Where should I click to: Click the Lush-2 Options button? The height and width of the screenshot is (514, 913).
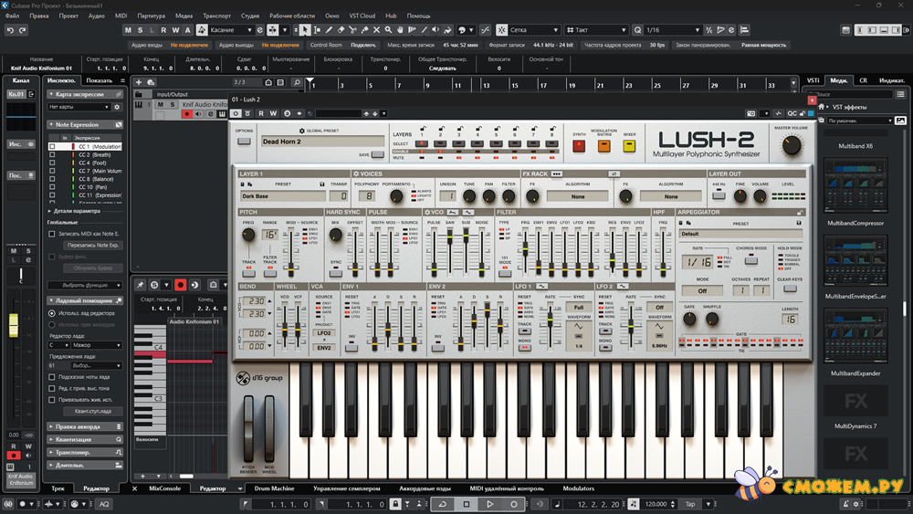coord(244,141)
